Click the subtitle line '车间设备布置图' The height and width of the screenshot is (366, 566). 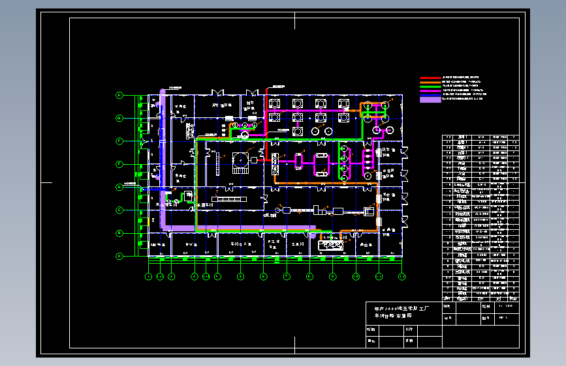(393, 316)
